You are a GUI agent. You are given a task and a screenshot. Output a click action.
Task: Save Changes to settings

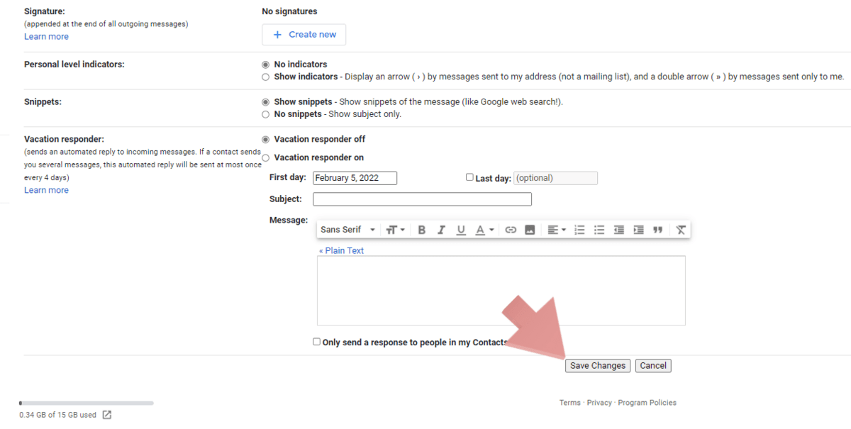point(598,366)
